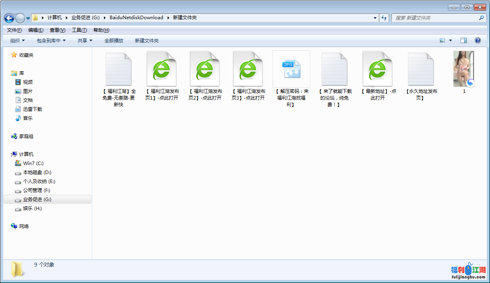Select the 永久地址发布页 text file
The image size is (490, 283).
pos(421,75)
